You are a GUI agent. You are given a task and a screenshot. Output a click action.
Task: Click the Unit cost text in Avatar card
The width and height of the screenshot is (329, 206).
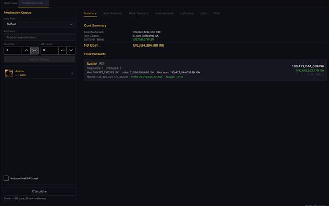coord(179,72)
